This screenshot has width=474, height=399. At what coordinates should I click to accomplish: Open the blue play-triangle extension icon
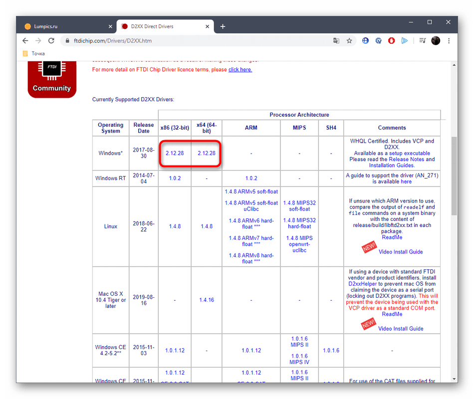pyautogui.click(x=405, y=41)
